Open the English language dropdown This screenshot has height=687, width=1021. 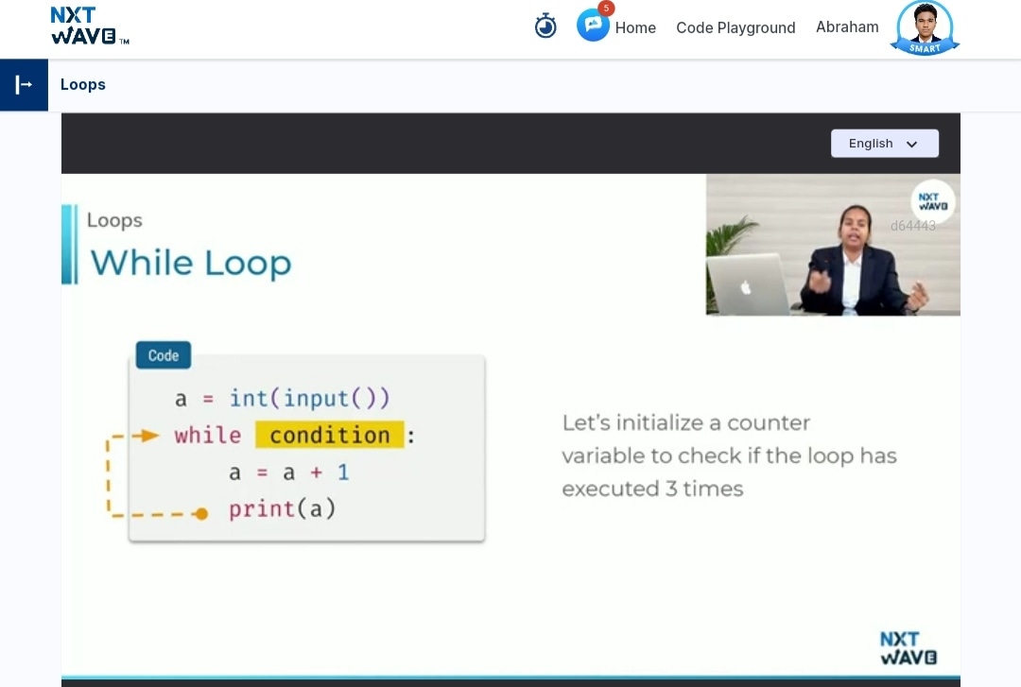click(884, 144)
